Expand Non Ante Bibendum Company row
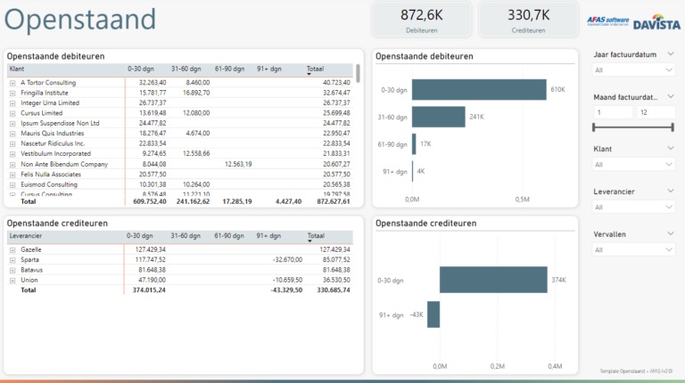 [12, 165]
